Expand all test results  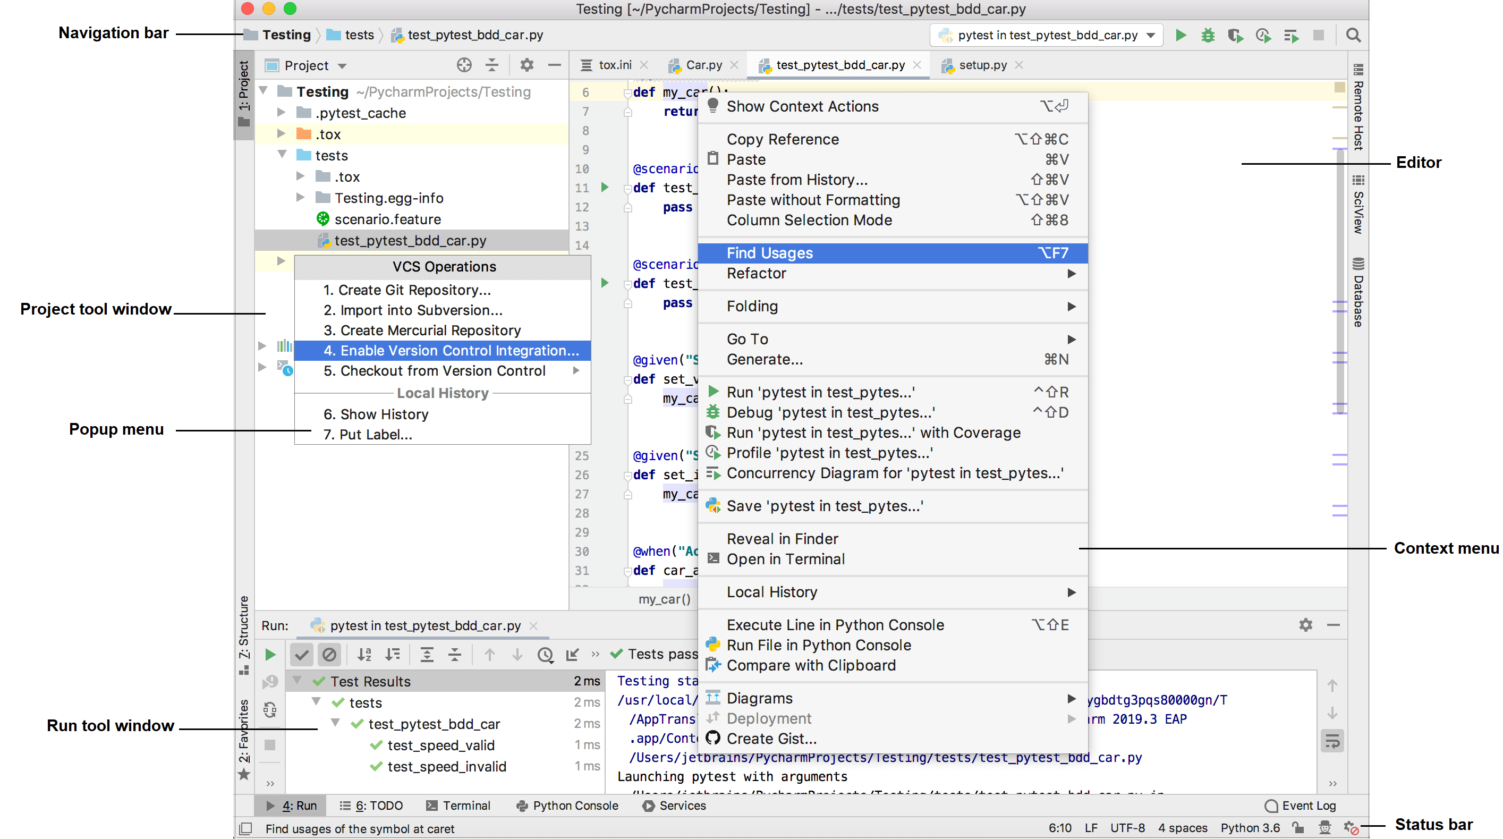coord(427,655)
